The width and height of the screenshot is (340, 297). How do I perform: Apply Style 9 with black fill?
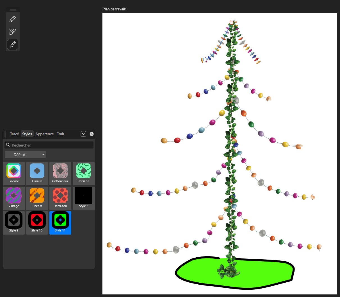tap(14, 222)
